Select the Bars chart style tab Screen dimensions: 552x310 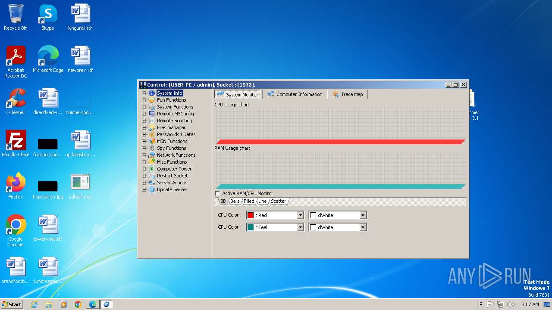click(x=235, y=201)
